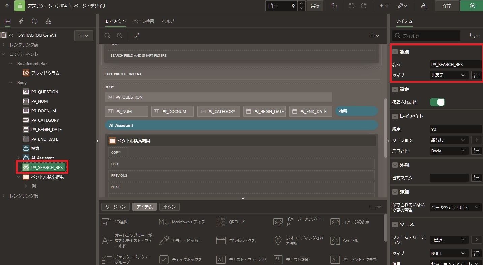
Task: Click the page lock icon in toolbar
Action: [x=334, y=6]
